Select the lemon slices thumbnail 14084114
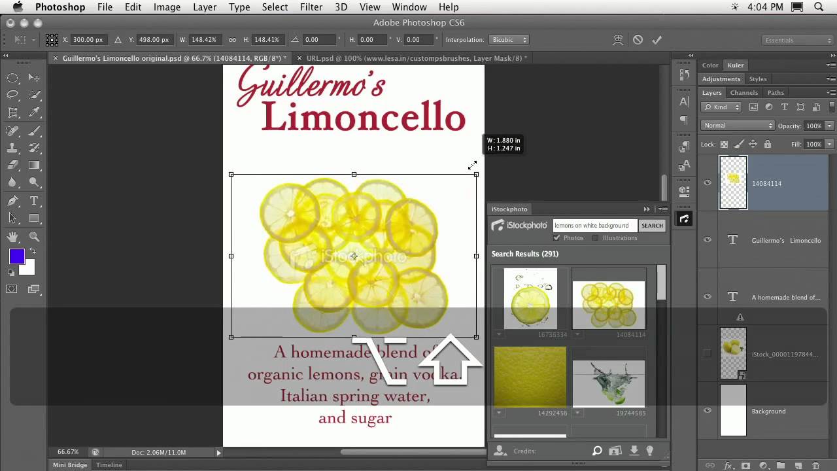Screen dimensions: 837x471 608,305
